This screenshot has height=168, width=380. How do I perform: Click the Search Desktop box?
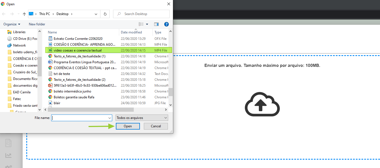click(141, 14)
